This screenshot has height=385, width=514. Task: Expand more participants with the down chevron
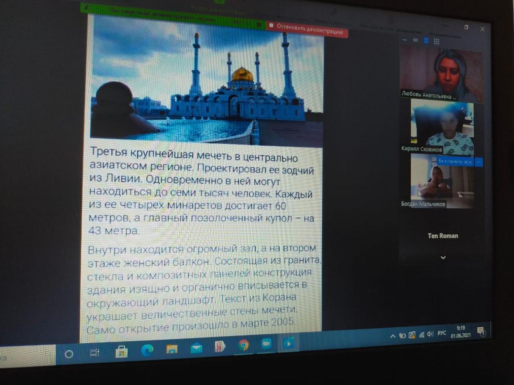pyautogui.click(x=443, y=258)
